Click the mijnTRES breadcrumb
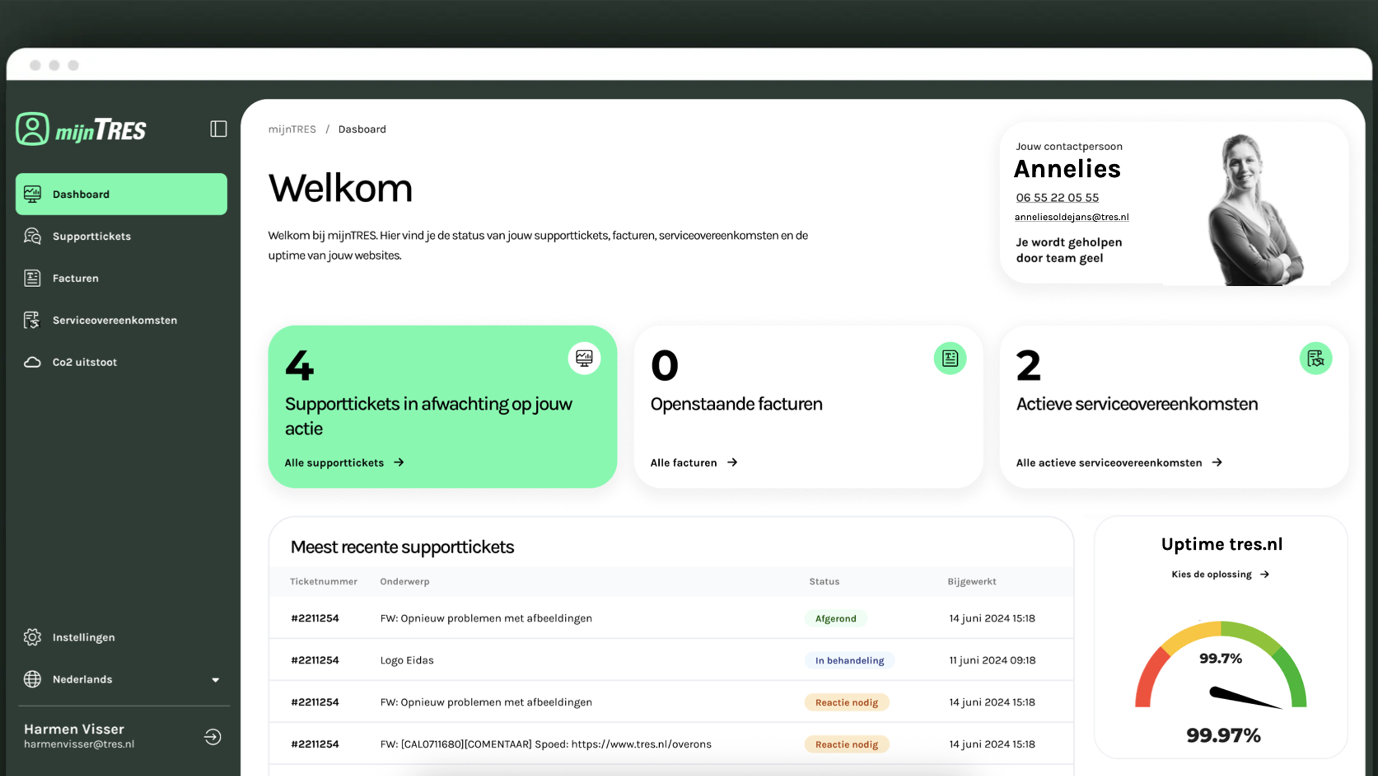The height and width of the screenshot is (776, 1378). [x=292, y=129]
